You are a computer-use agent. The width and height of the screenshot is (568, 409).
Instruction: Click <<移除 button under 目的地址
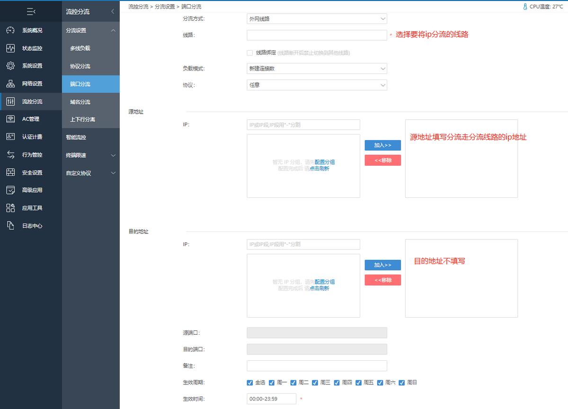click(382, 280)
